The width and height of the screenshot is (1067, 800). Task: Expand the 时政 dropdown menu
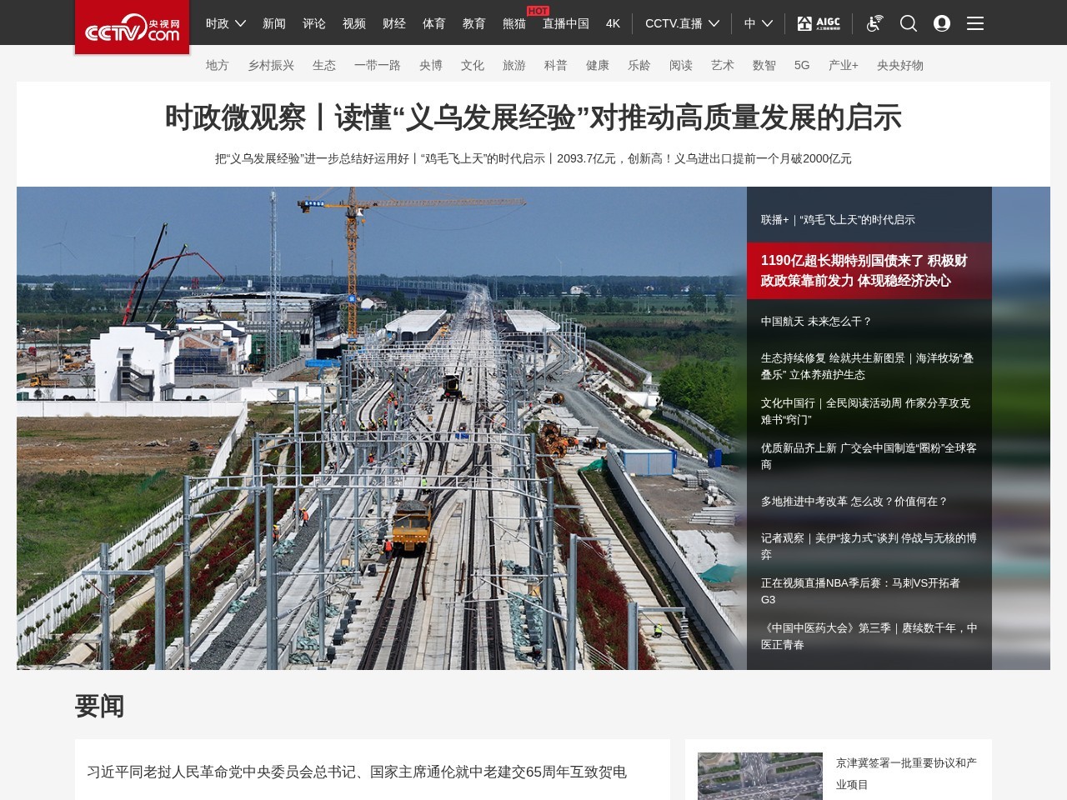pyautogui.click(x=223, y=24)
